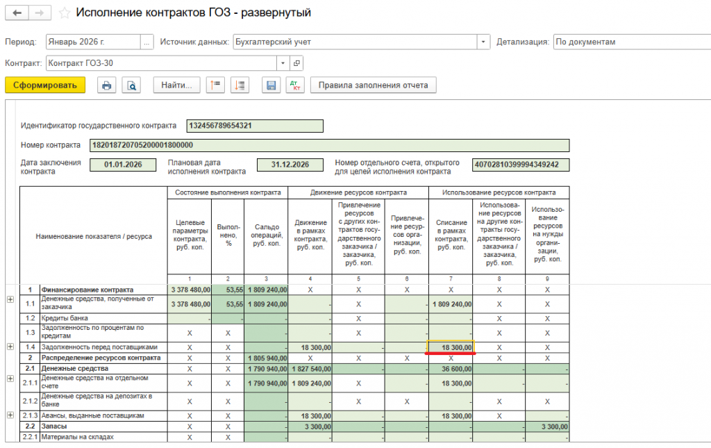The width and height of the screenshot is (711, 448).
Task: Select 18 300,00 in row 1.4 column 4
Action: coord(310,347)
